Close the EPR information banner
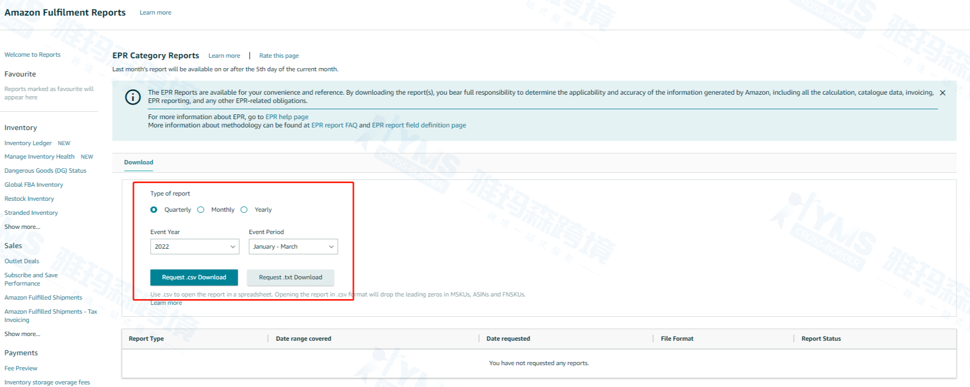Viewport: 970px width, 387px height. tap(942, 93)
